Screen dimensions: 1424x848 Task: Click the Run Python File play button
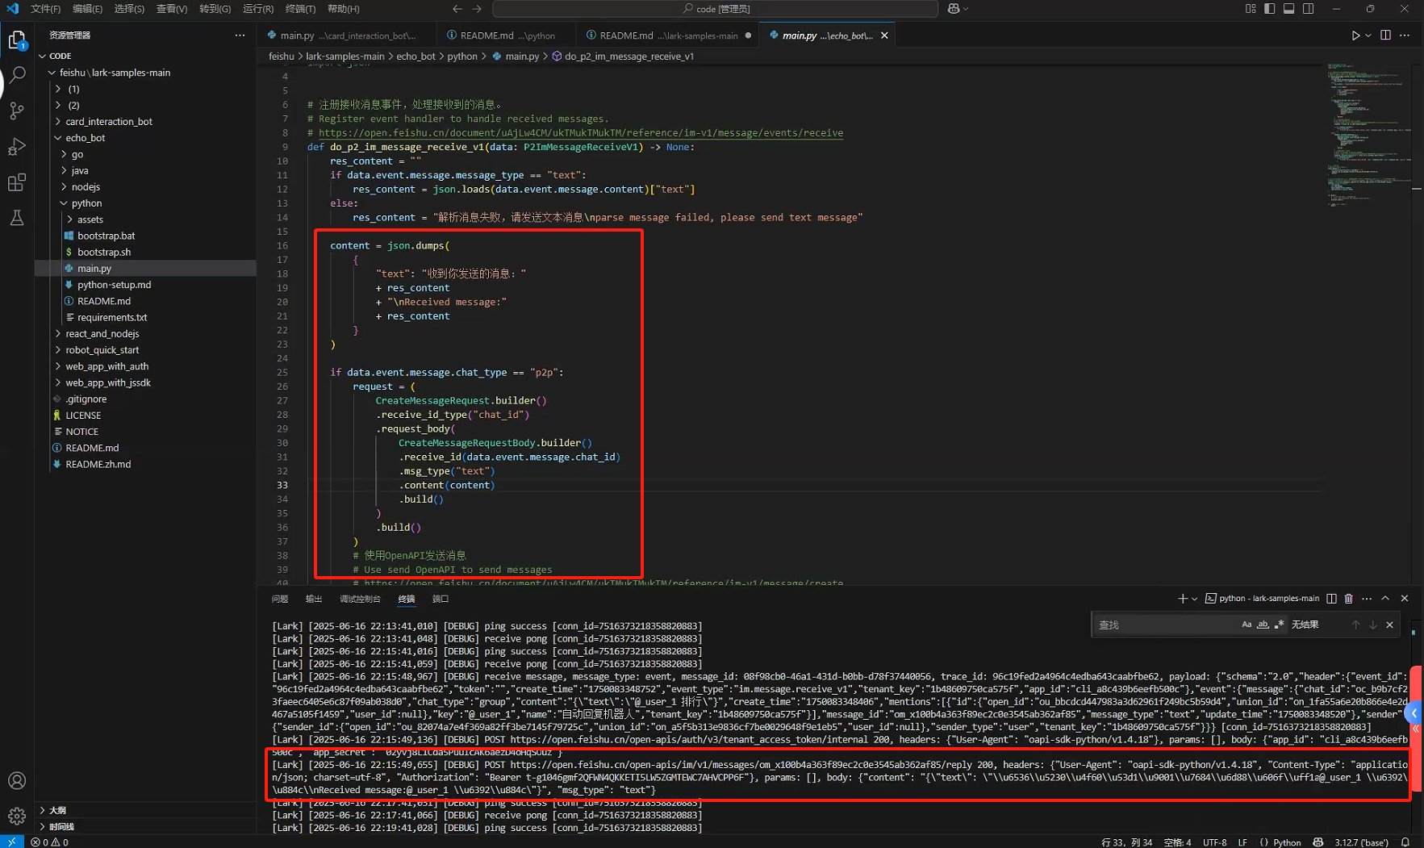pyautogui.click(x=1355, y=36)
